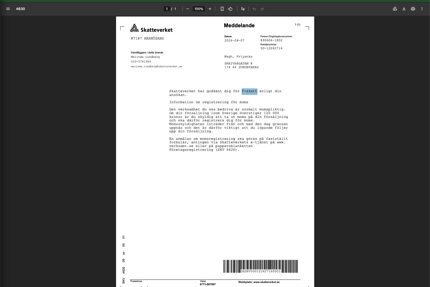Click the postal line 174 64 SUNDBYBERG

click(241, 67)
